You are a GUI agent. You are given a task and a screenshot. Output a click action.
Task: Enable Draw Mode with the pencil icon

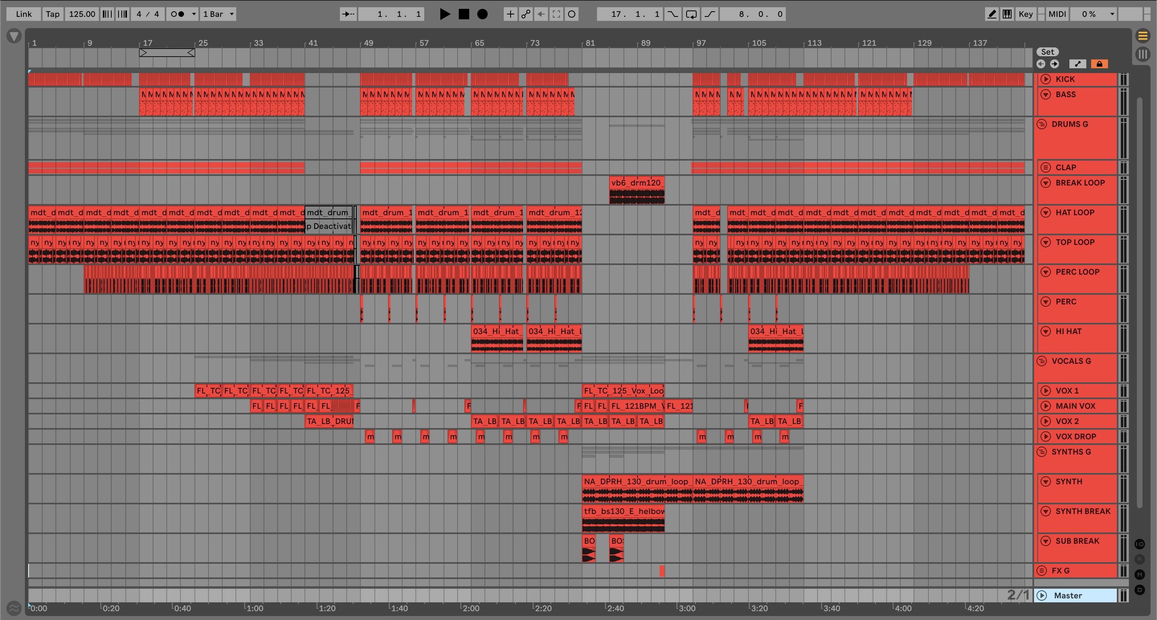click(x=992, y=14)
